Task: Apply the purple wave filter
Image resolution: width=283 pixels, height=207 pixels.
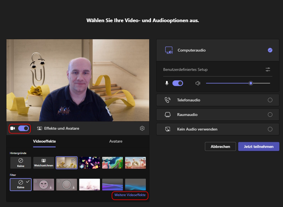Action: coord(113,185)
